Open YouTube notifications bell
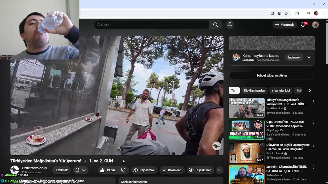 pyautogui.click(x=303, y=25)
